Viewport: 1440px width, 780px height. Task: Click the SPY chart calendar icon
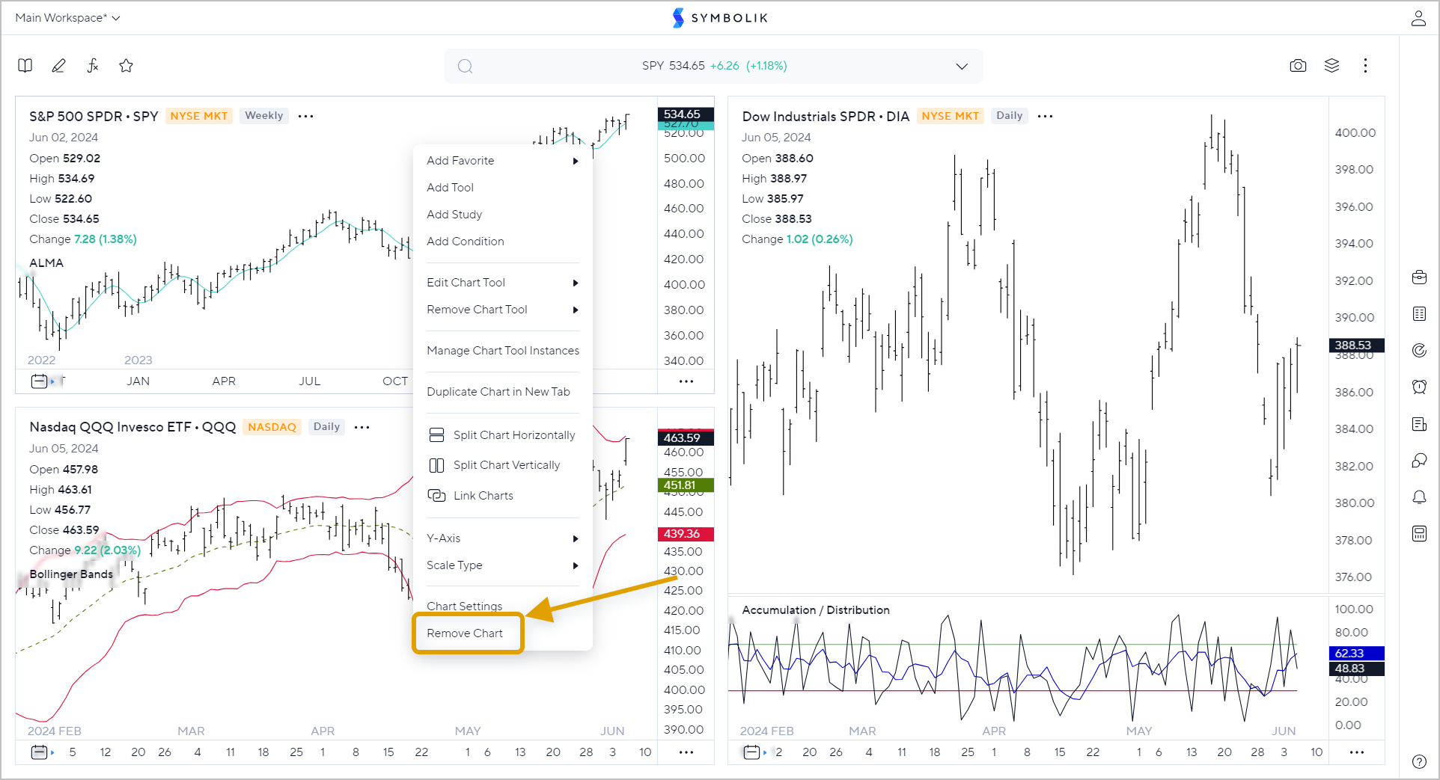tap(40, 381)
